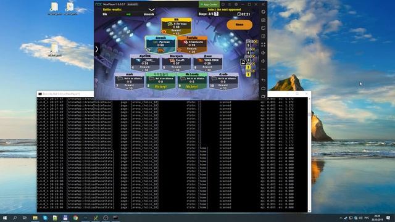Select top-left desktop file icon
The image size is (395, 222).
54,9
